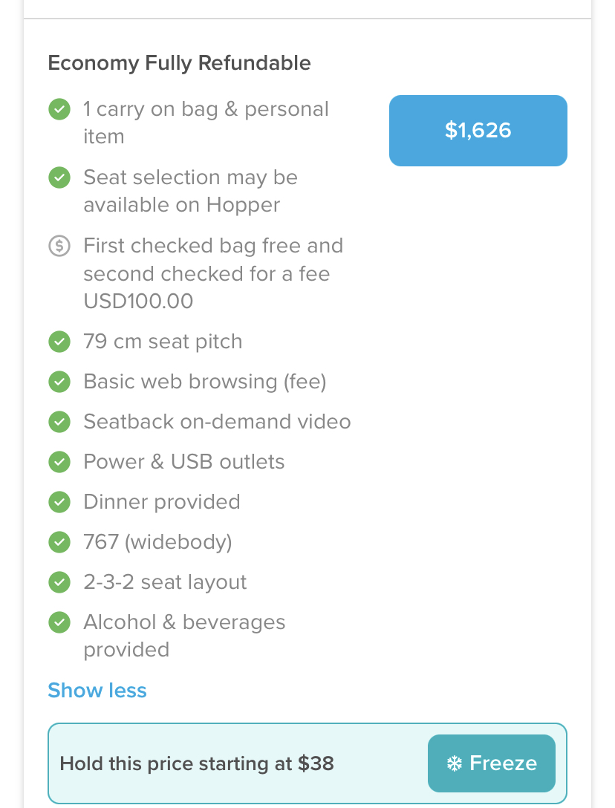Click the dollar-sign icon beside checked bag info
This screenshot has height=808, width=615.
pyautogui.click(x=59, y=246)
